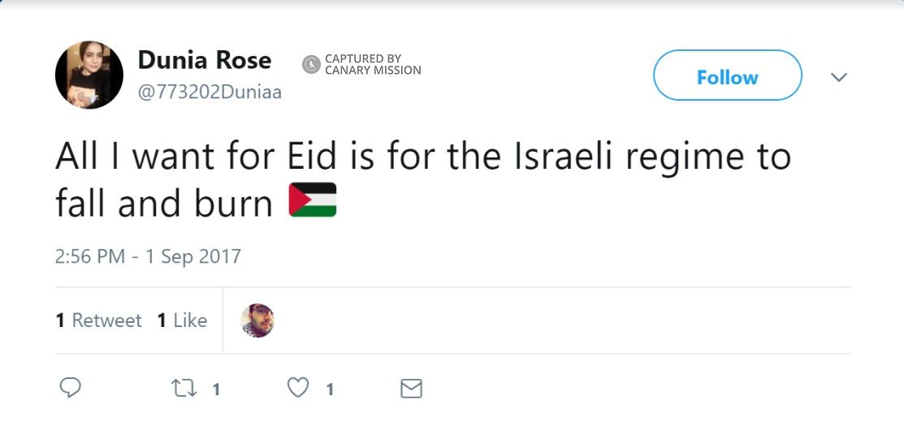Click the reply speech bubble icon
Viewport: 904px width, 439px height.
(71, 389)
